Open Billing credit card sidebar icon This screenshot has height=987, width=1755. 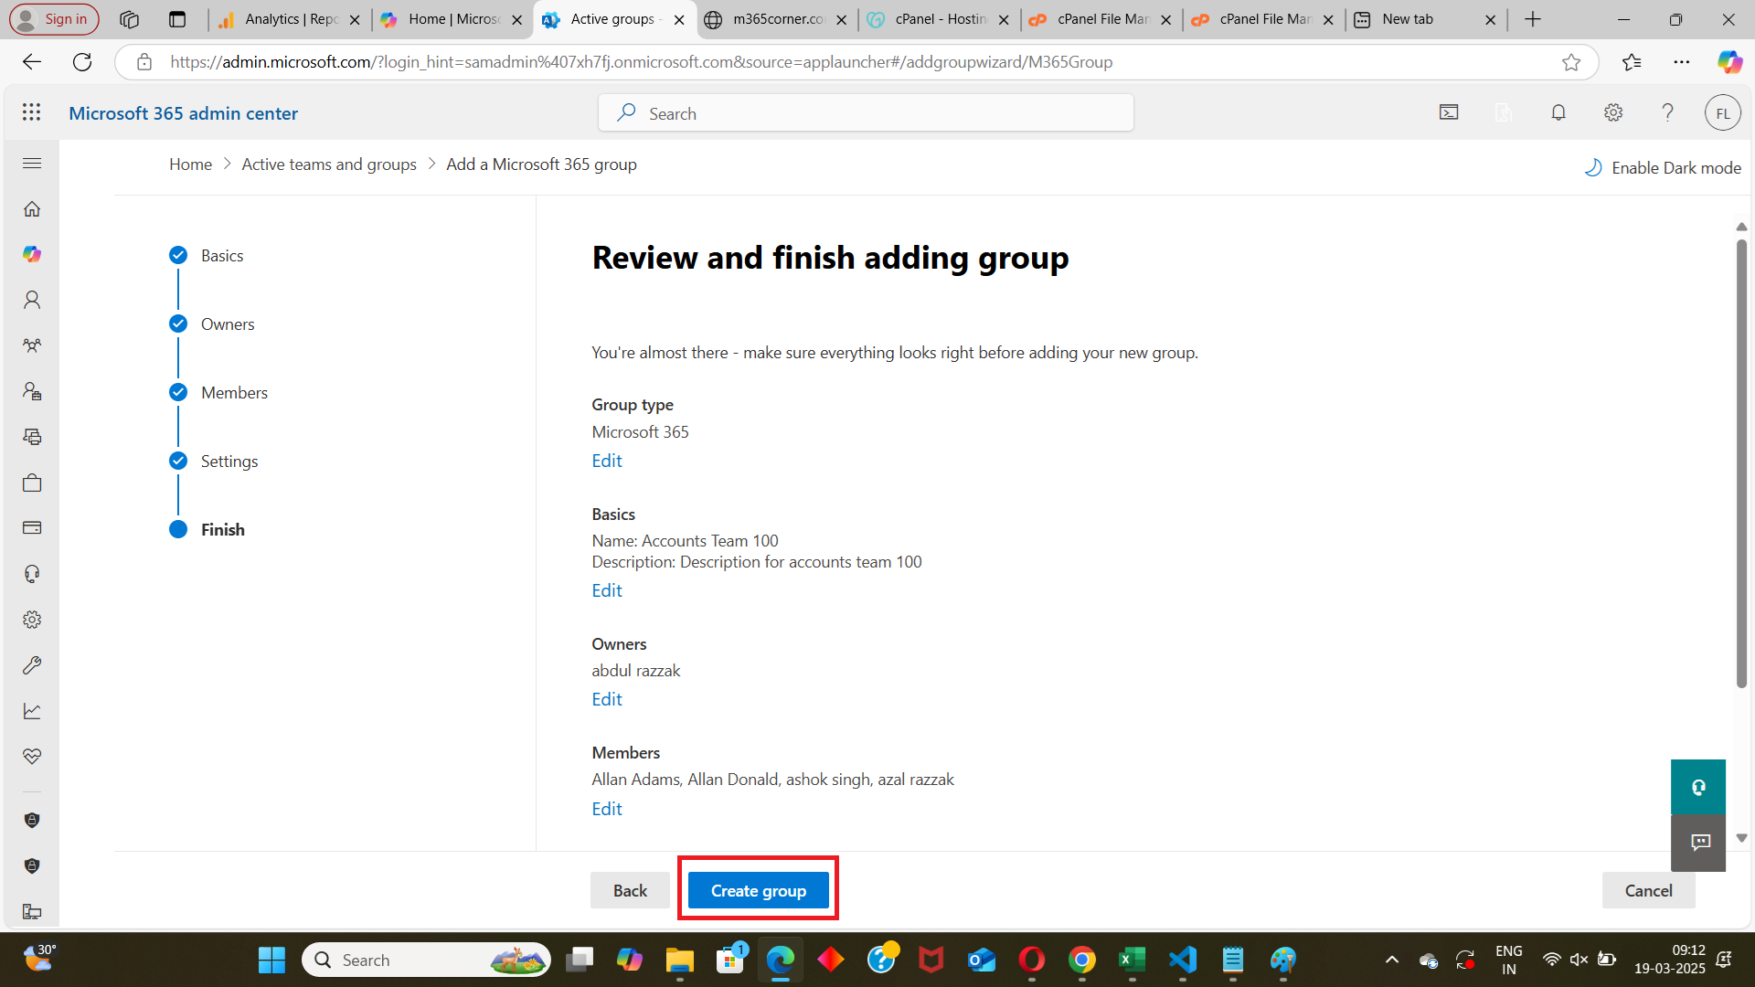pos(32,528)
